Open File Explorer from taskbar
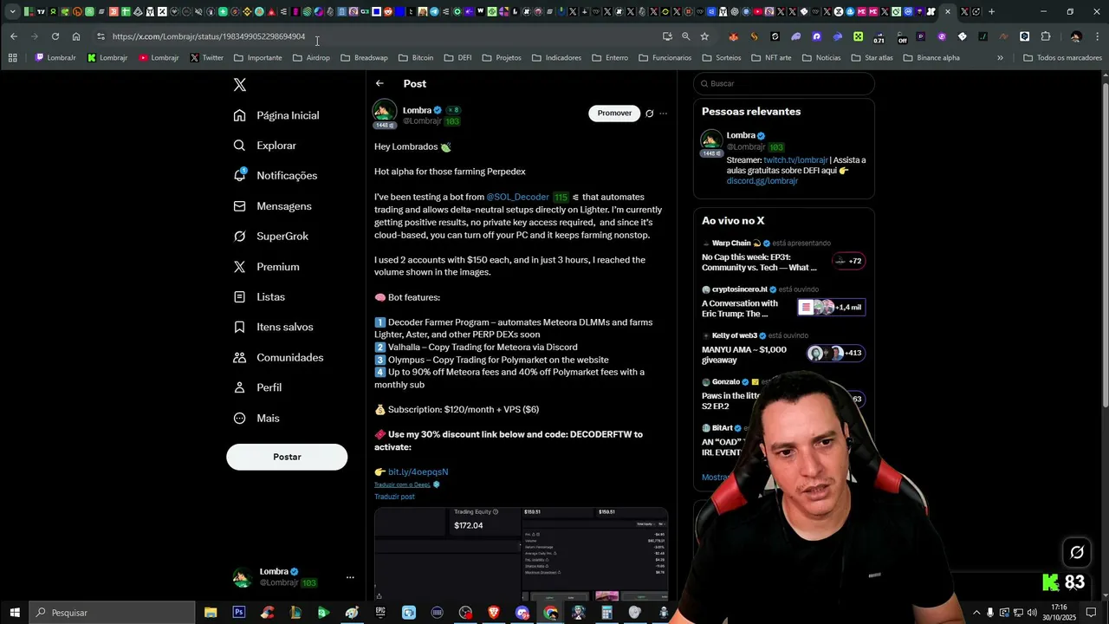The width and height of the screenshot is (1109, 624). pyautogui.click(x=211, y=613)
